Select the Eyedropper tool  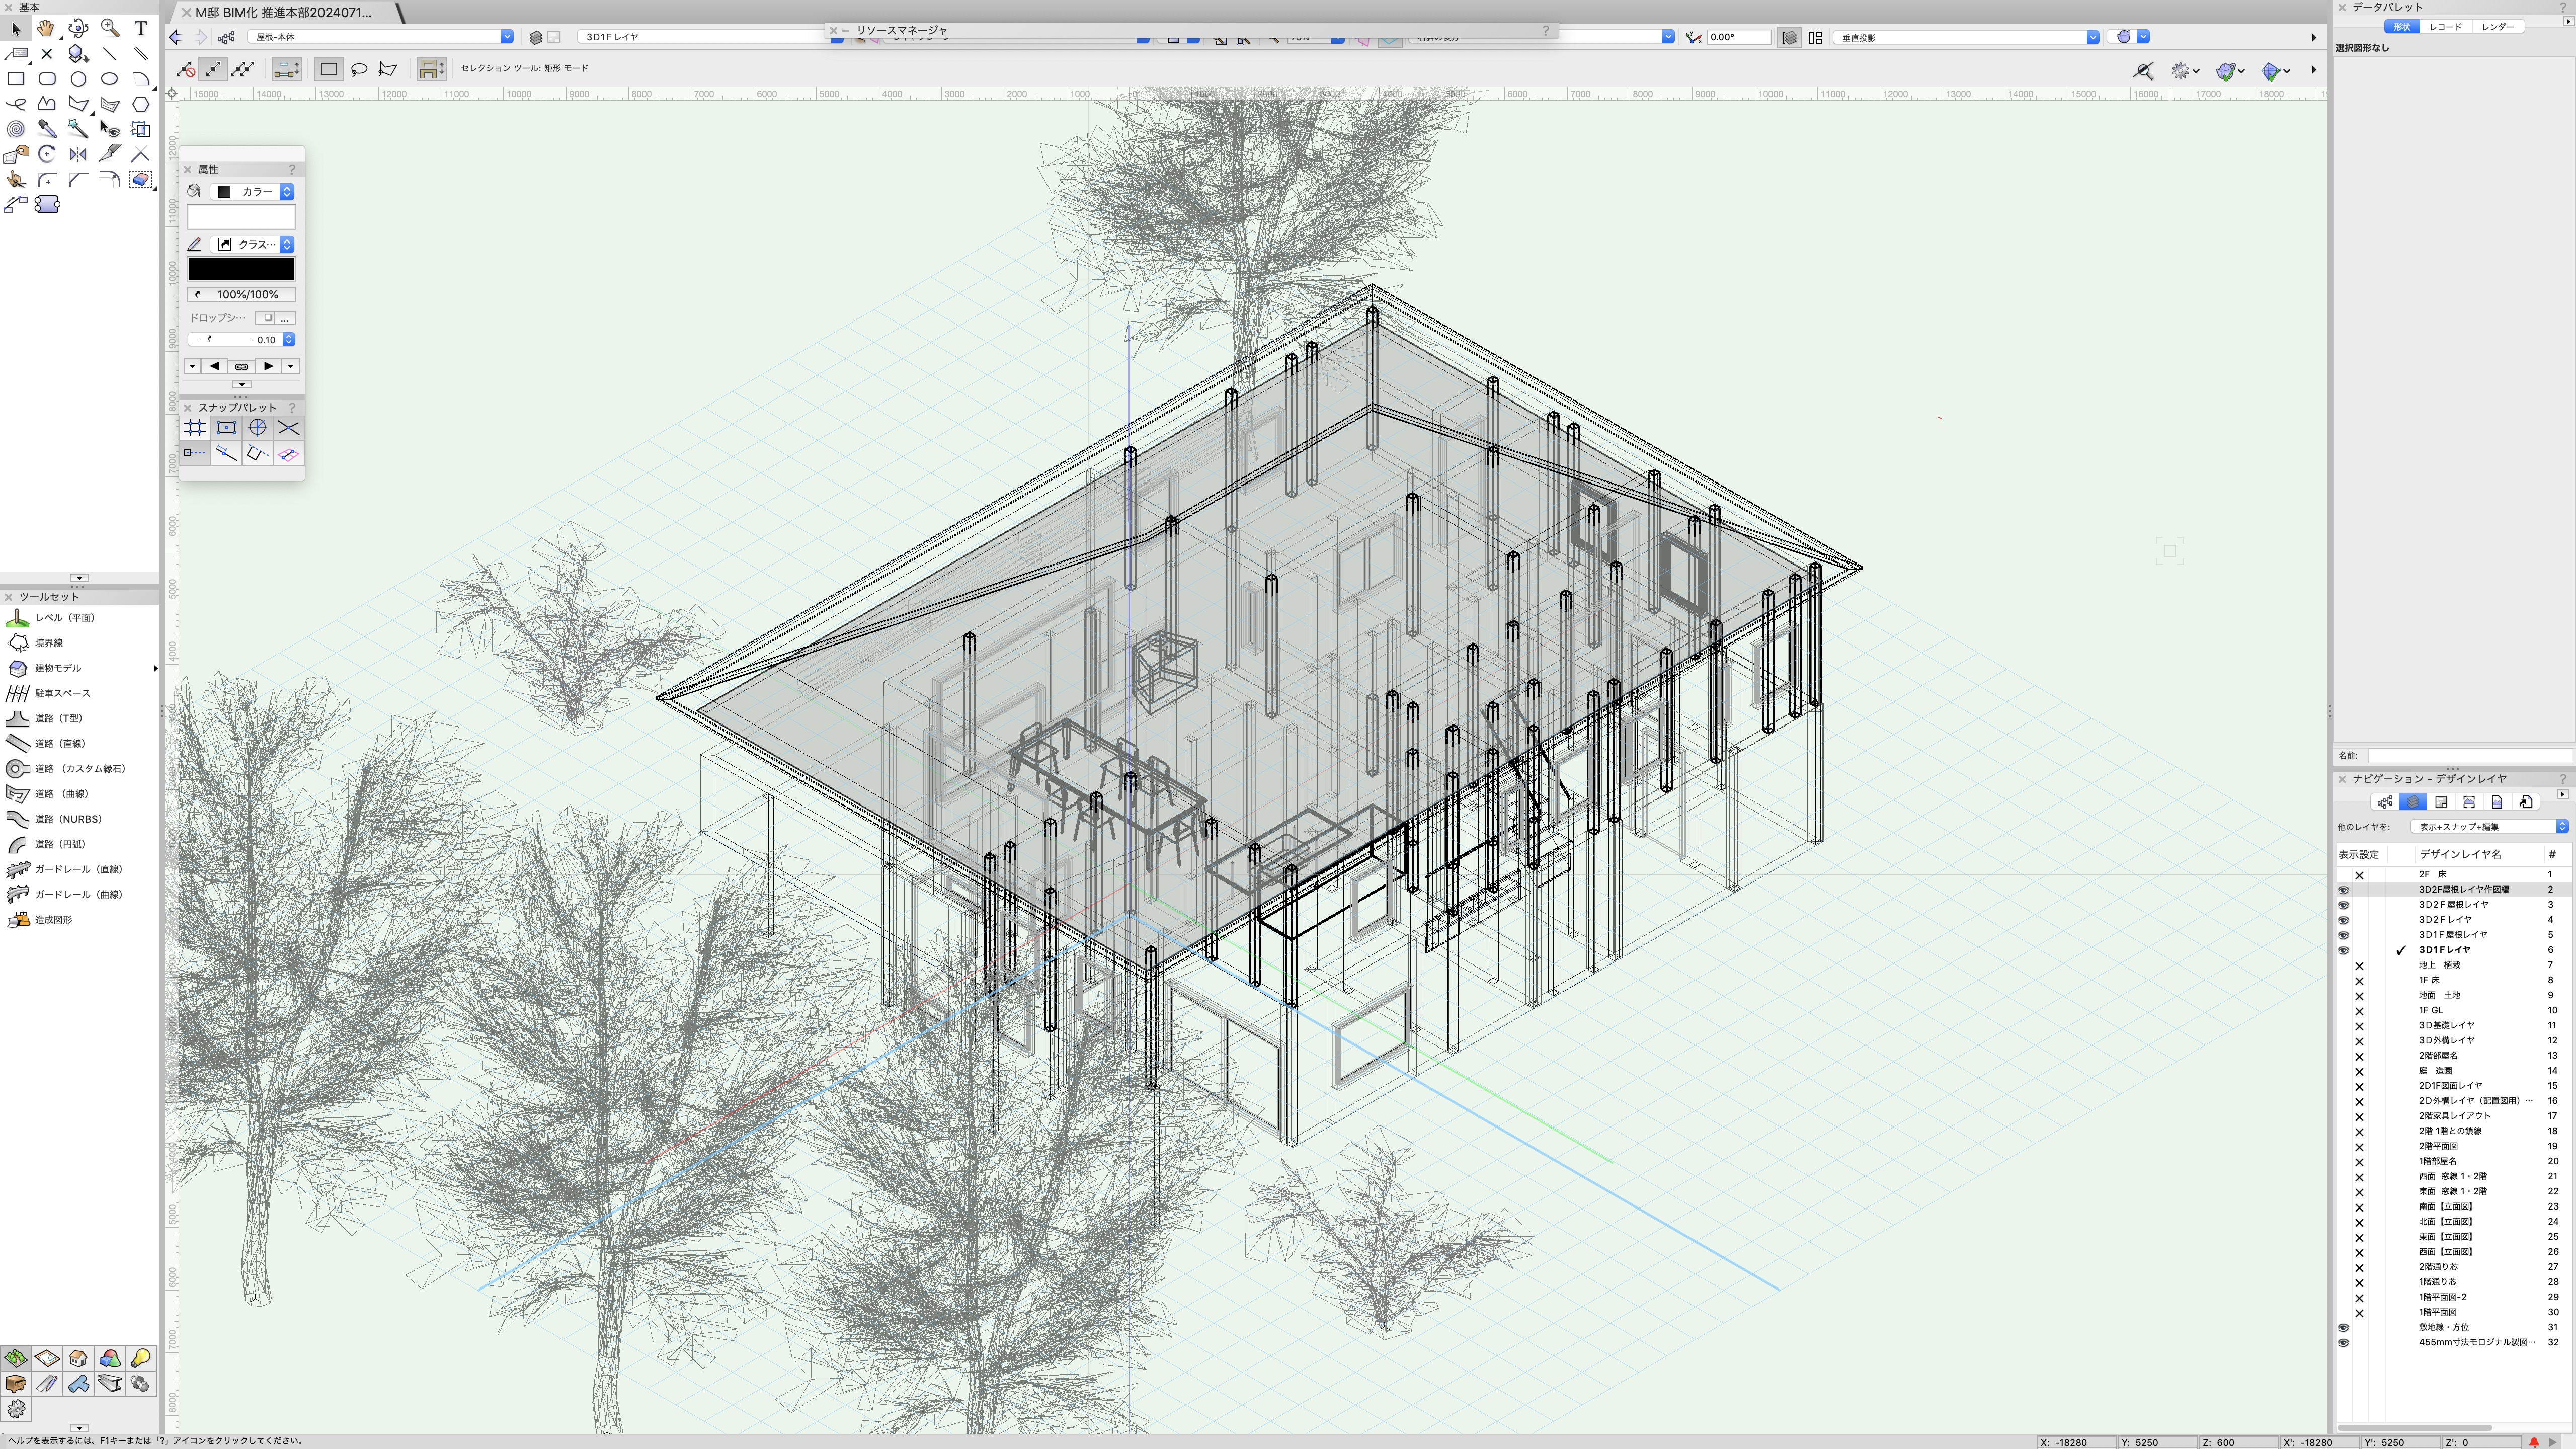47,129
